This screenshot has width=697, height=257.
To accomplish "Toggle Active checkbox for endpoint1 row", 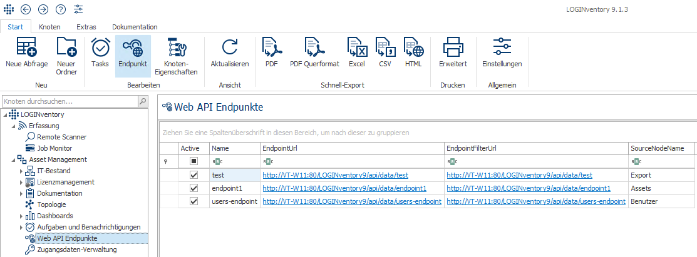I will pyautogui.click(x=194, y=188).
